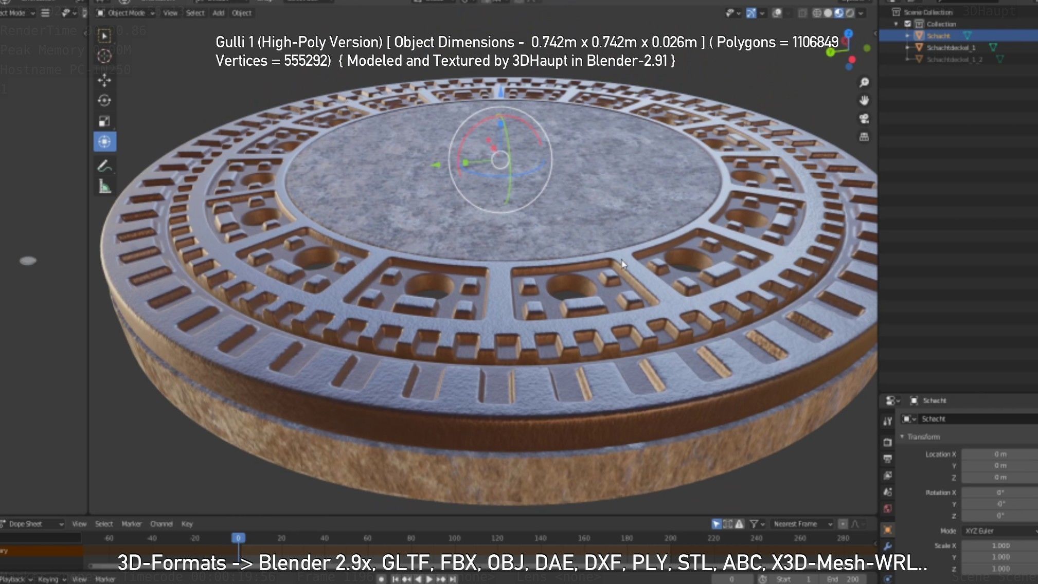
Task: Open Object Mode dropdown
Action: 126,13
